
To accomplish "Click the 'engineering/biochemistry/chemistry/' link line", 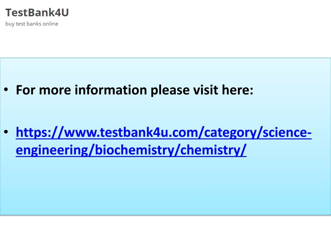I will (131, 150).
